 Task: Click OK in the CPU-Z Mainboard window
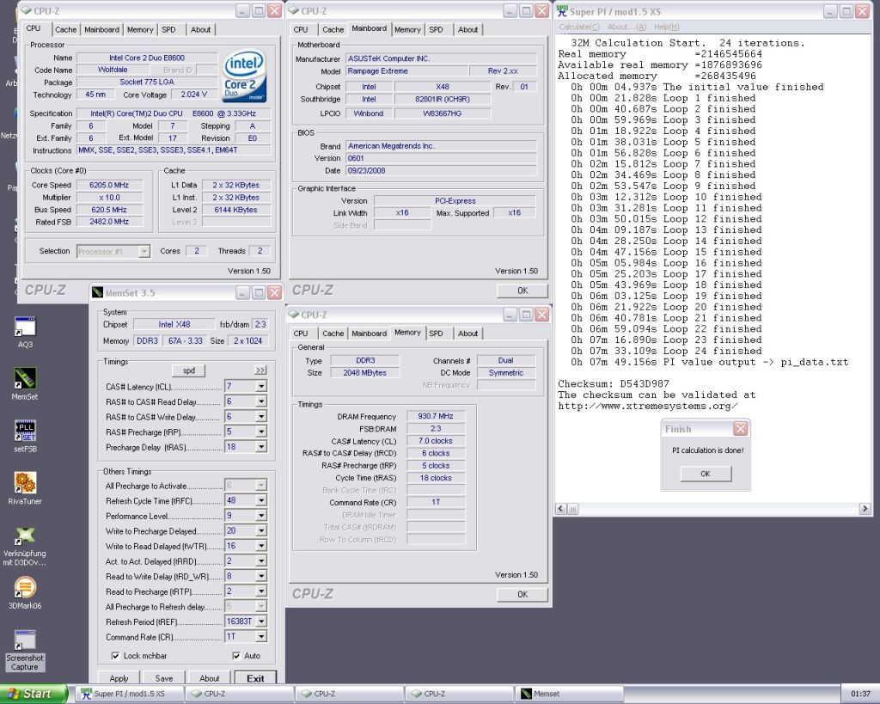(x=522, y=291)
